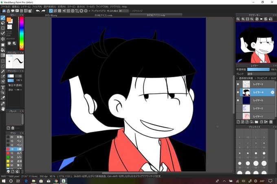
Task: Select the Gradient tool
Action: pos(3,56)
